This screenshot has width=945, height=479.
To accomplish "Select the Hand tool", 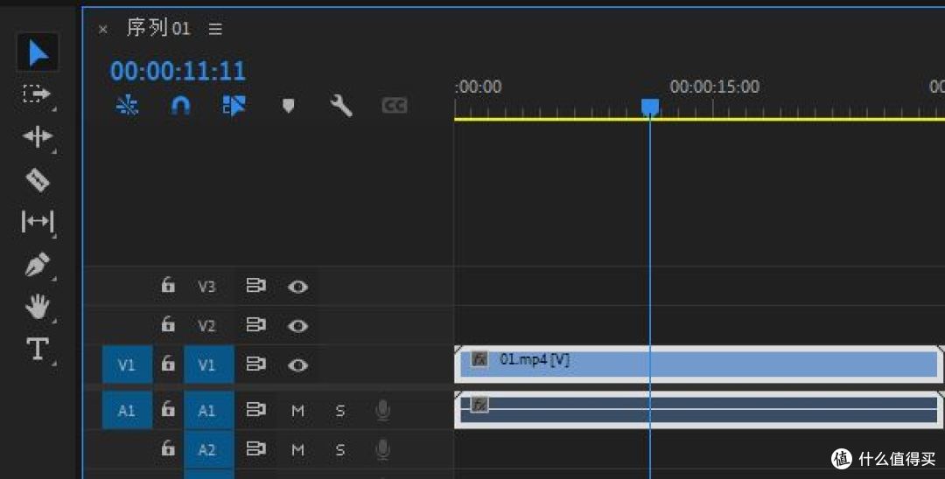I will (x=38, y=306).
